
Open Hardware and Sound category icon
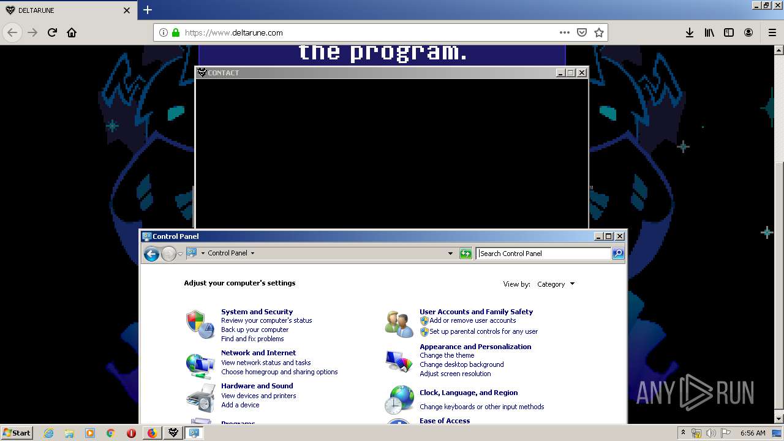coord(200,398)
